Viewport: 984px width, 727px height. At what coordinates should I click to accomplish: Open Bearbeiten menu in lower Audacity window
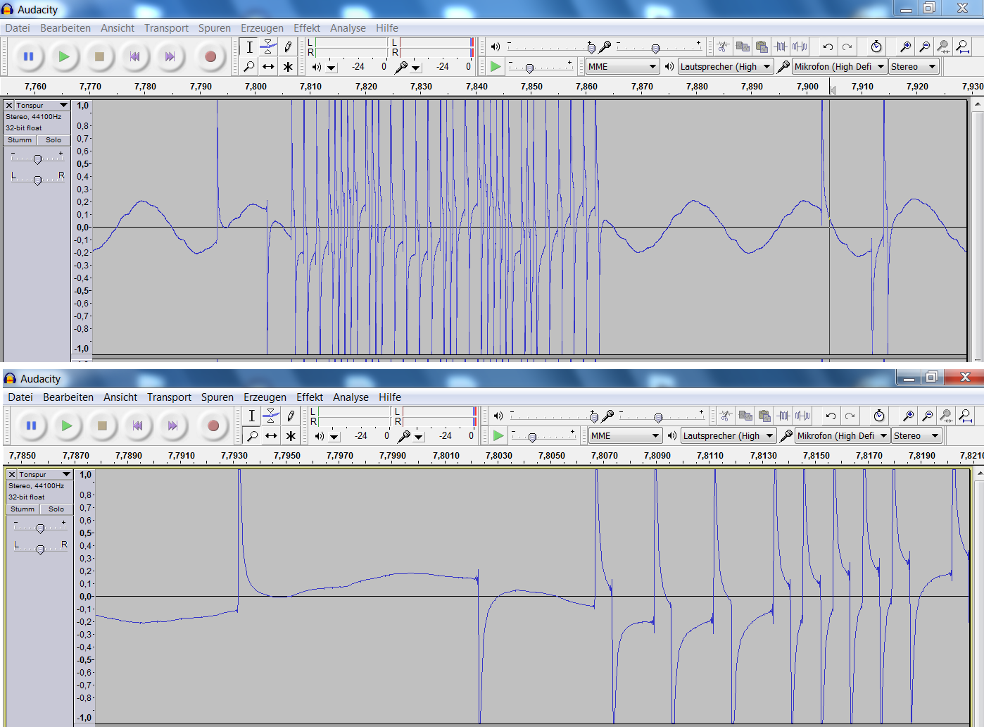[x=68, y=397]
